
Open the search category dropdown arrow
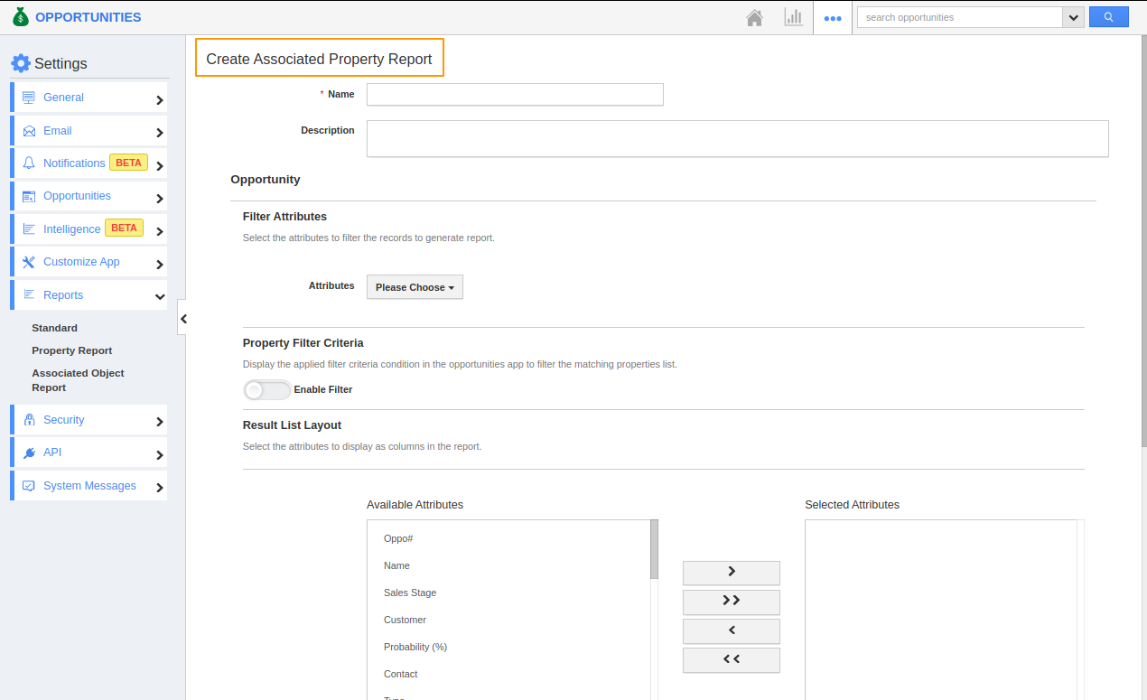coord(1074,16)
